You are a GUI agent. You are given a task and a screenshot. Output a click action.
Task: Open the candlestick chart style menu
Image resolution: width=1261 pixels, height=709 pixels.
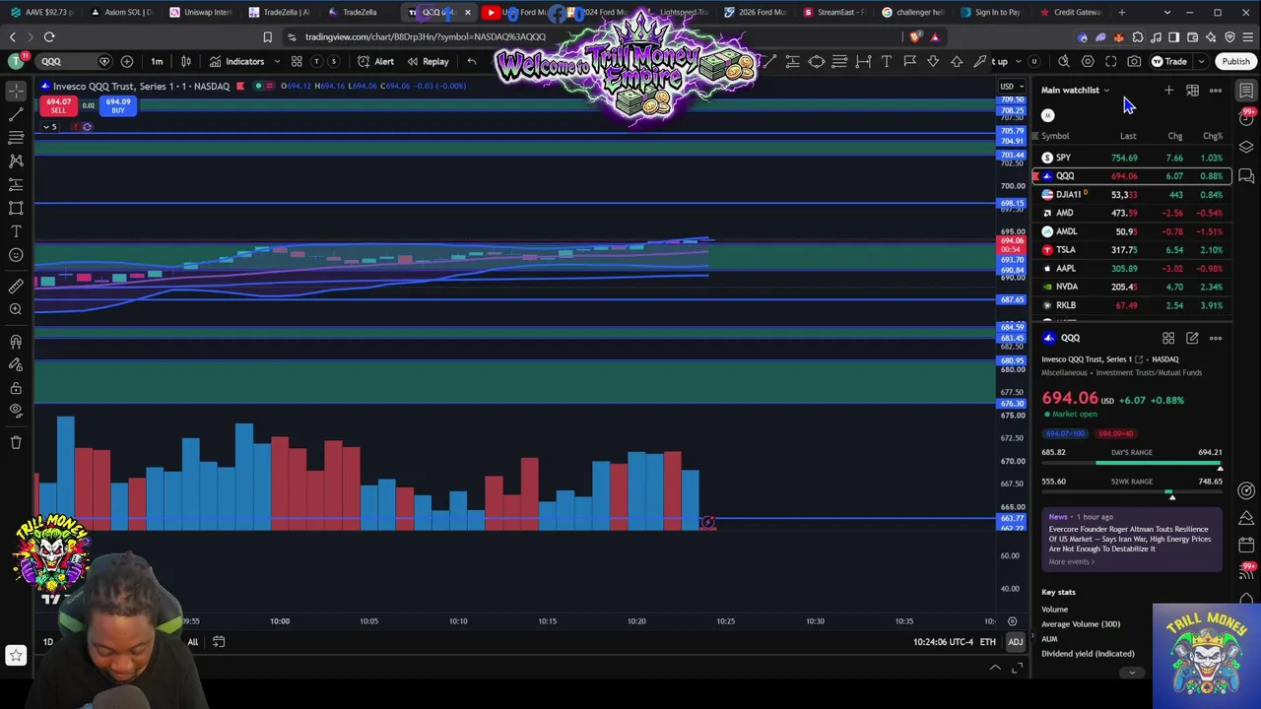pos(185,61)
